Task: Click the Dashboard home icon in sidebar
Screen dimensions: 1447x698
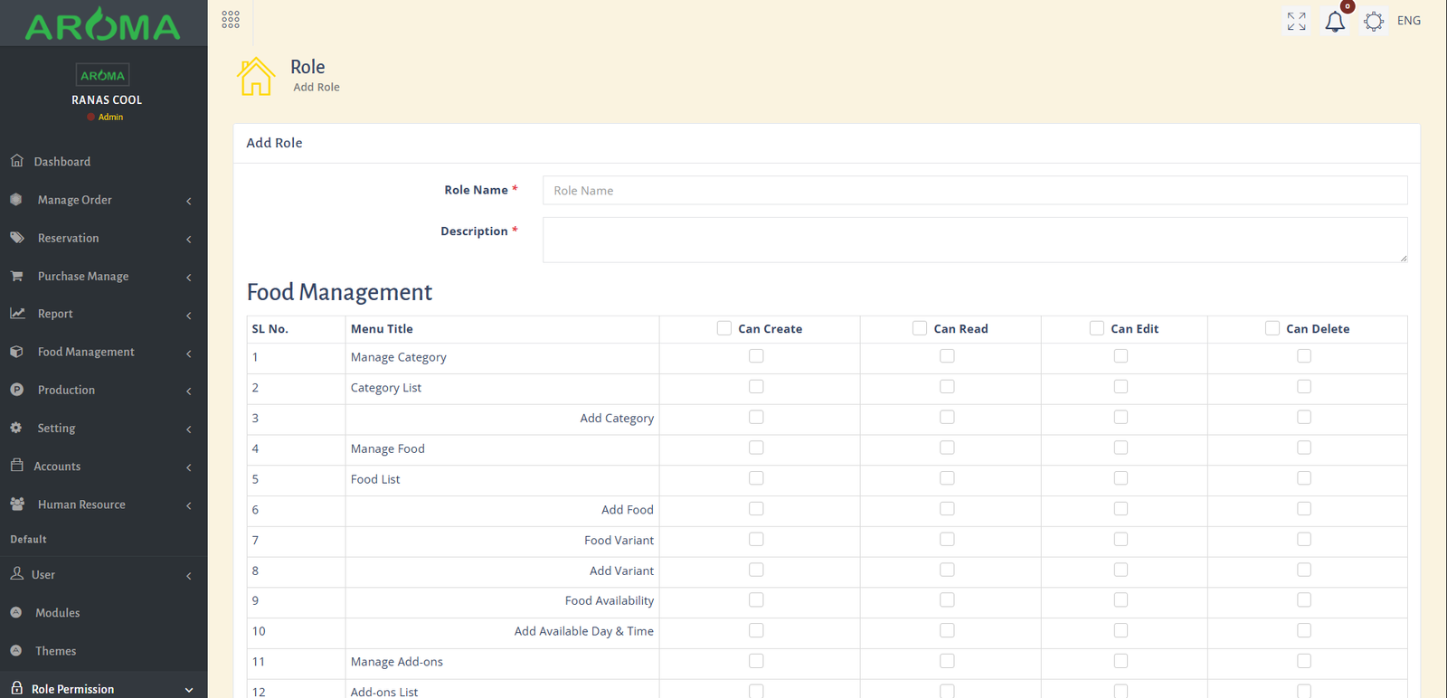Action: pos(17,161)
